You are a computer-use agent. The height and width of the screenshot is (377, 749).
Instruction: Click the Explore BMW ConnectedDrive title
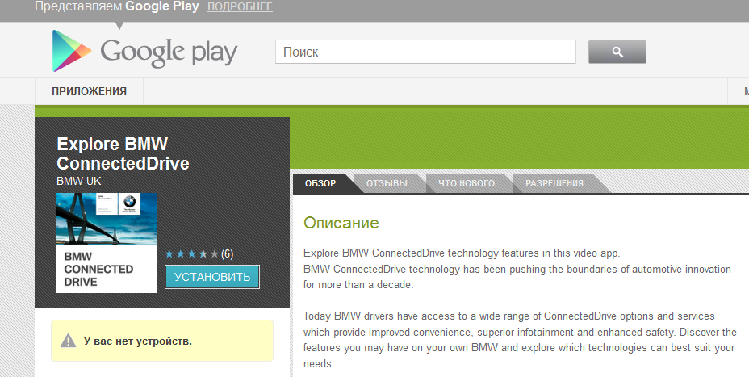(x=123, y=154)
